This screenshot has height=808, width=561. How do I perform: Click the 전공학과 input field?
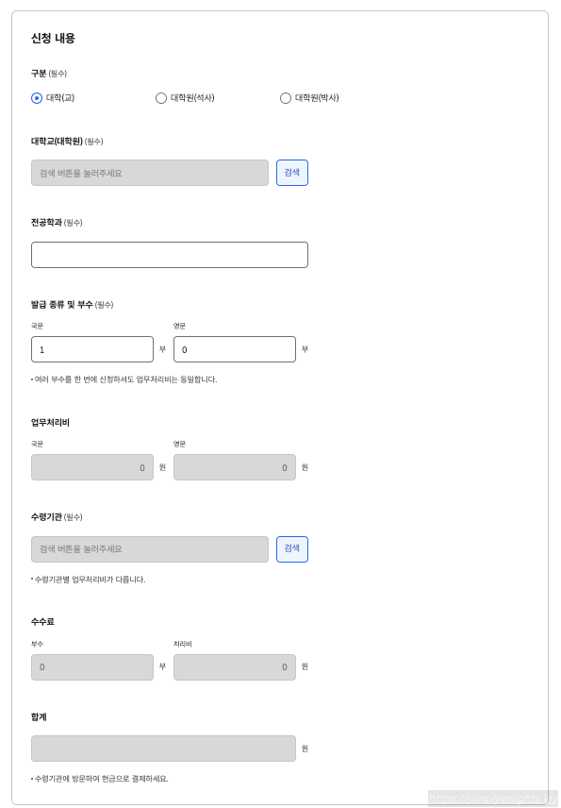point(169,254)
